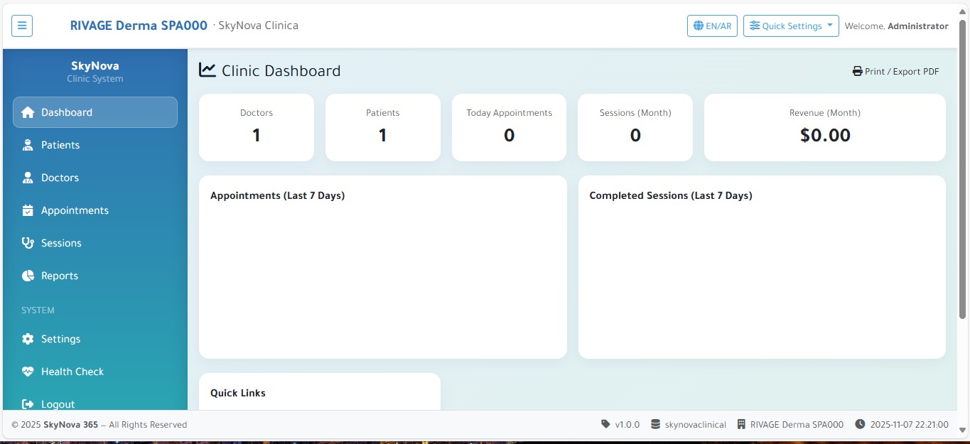This screenshot has height=444, width=970.
Task: Click the Logout exit icon
Action: pos(28,404)
